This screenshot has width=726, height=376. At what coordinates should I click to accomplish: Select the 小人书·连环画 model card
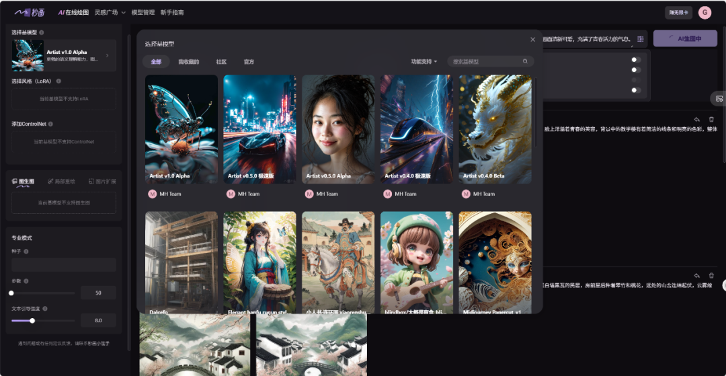pyautogui.click(x=338, y=263)
